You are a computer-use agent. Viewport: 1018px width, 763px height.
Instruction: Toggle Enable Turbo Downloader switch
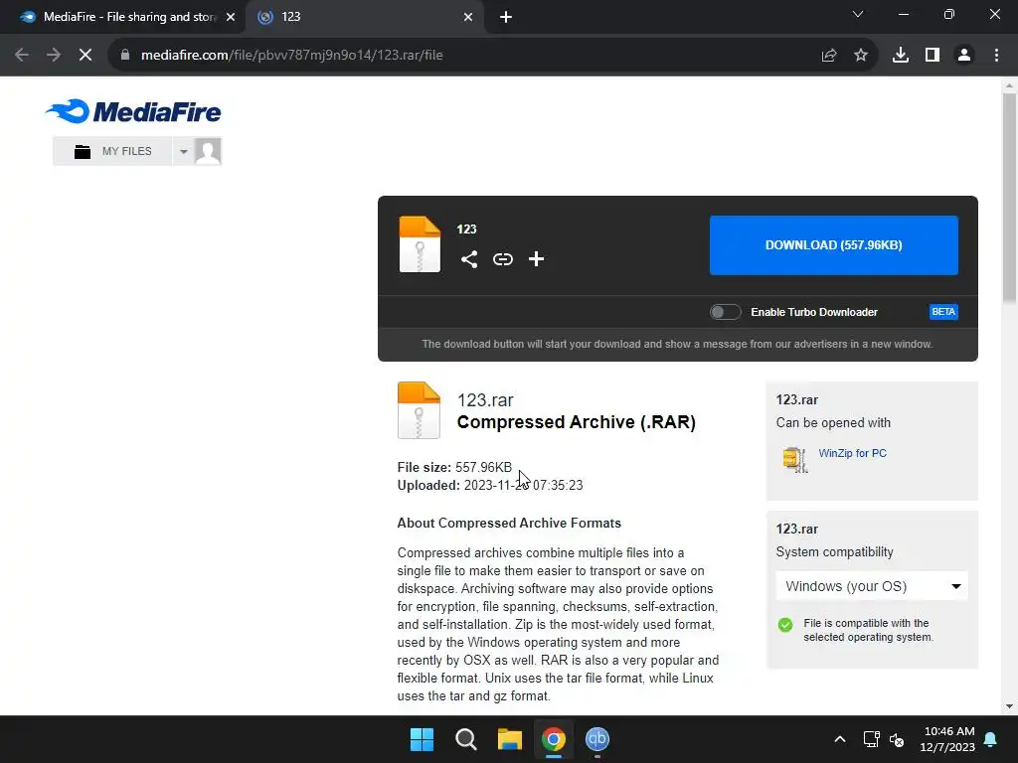tap(725, 312)
